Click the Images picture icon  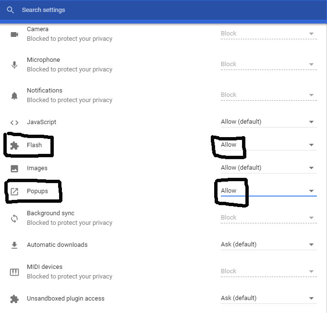[x=14, y=168]
